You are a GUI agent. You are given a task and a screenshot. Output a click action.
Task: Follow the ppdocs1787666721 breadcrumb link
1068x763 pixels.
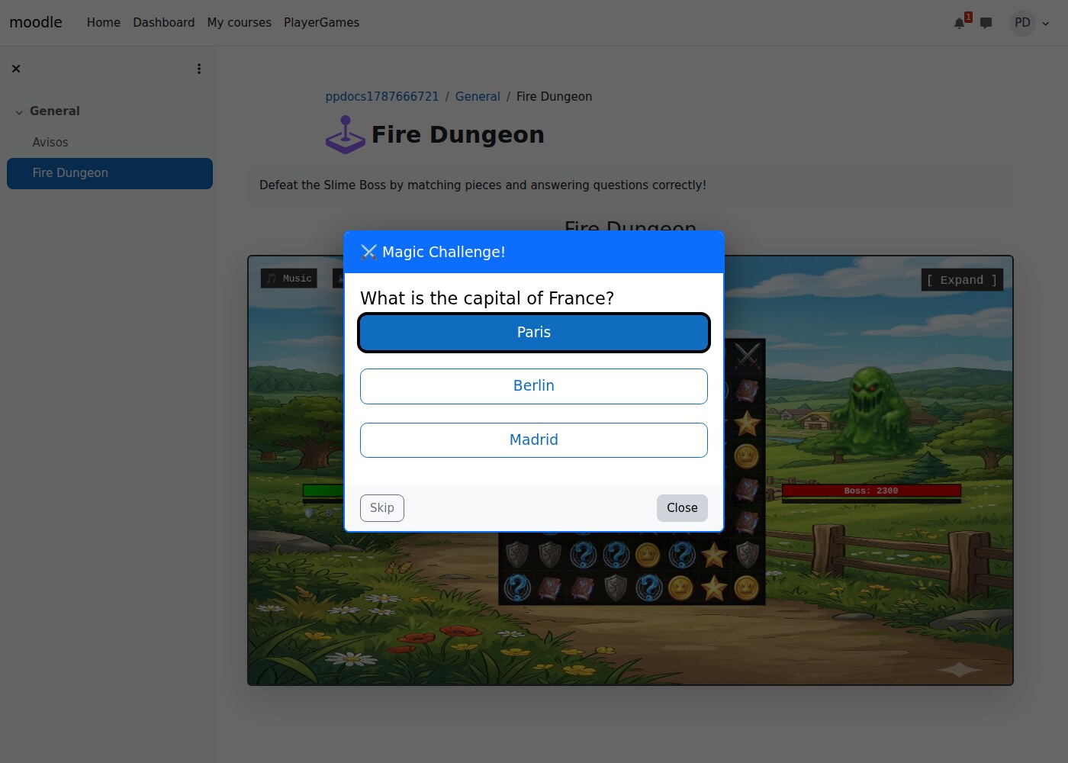(x=382, y=97)
